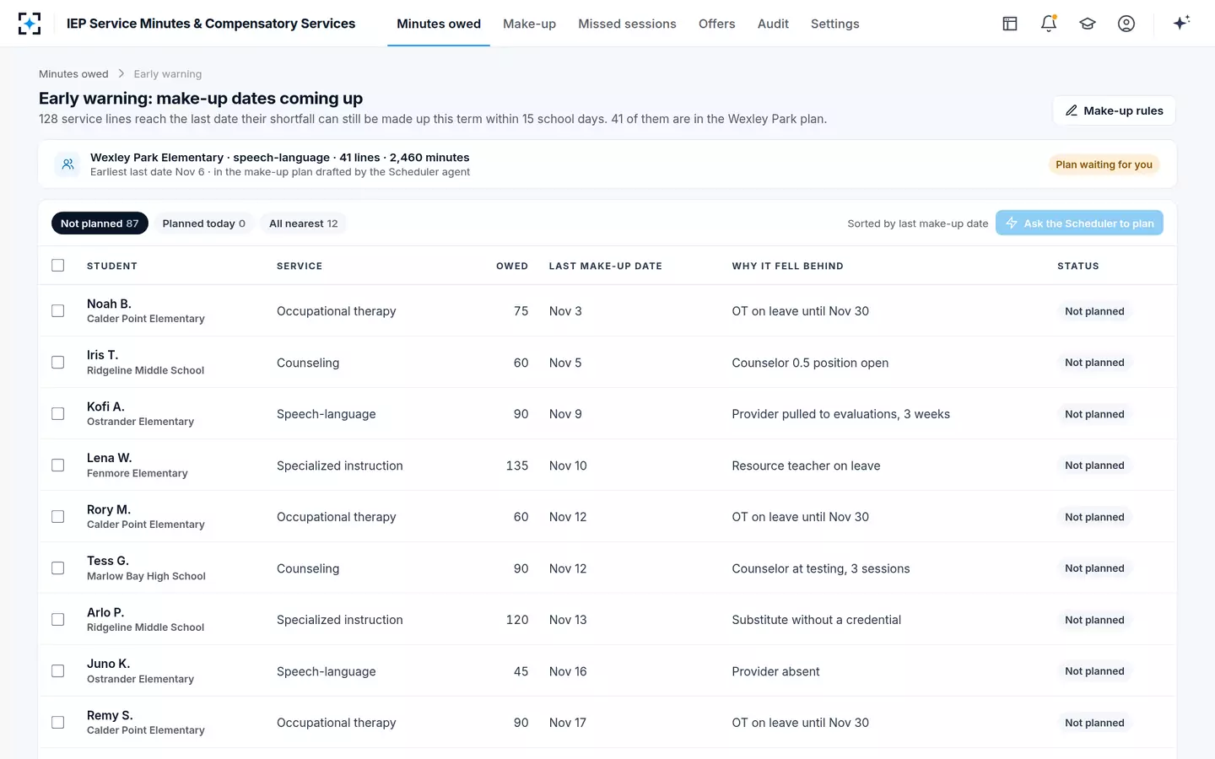The width and height of the screenshot is (1215, 759).
Task: Select all rows with header checkbox
Action: point(58,266)
